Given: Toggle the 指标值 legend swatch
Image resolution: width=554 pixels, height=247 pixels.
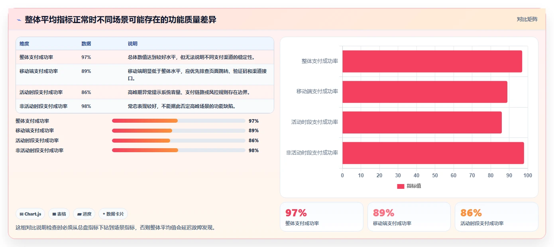Looking at the screenshot, I should point(401,186).
